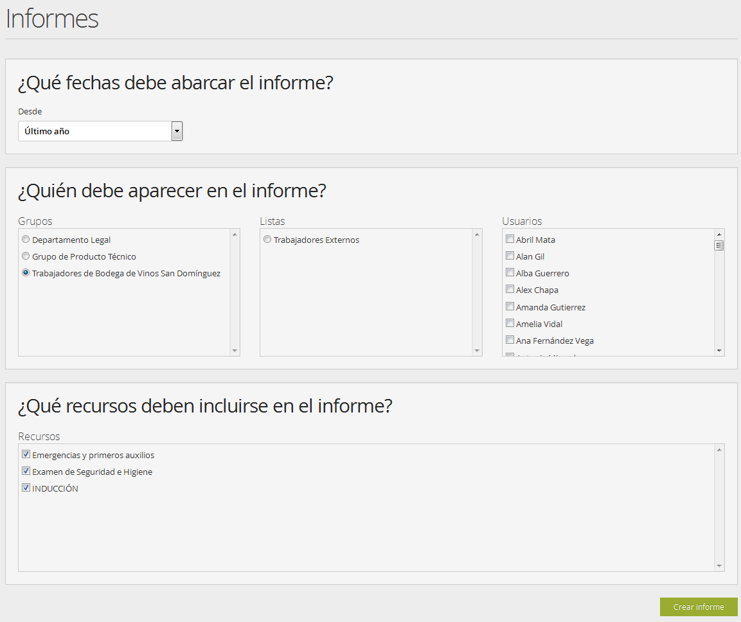Tick the Alan Gil user checkbox
This screenshot has height=622, width=741.
point(510,256)
